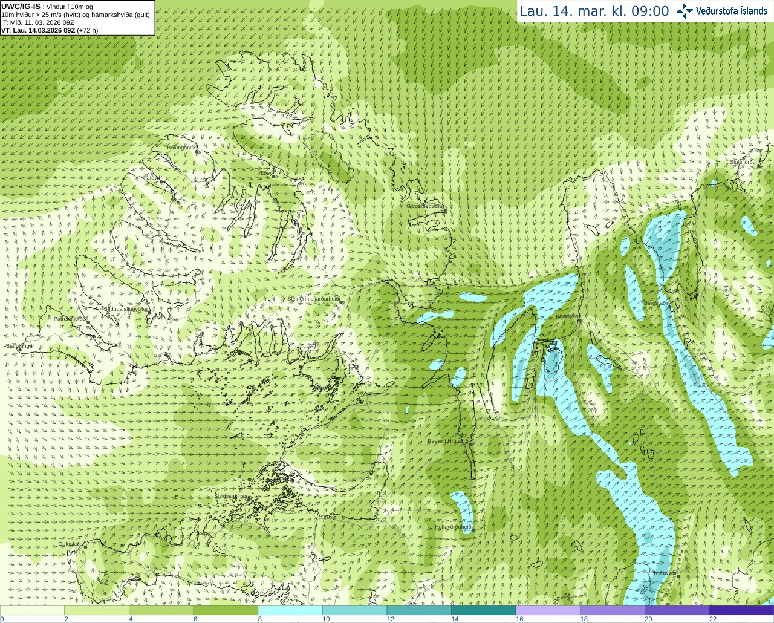Select the 18–20 m/s purple legend swatch
Image resolution: width=774 pixels, height=623 pixels.
coord(613,610)
